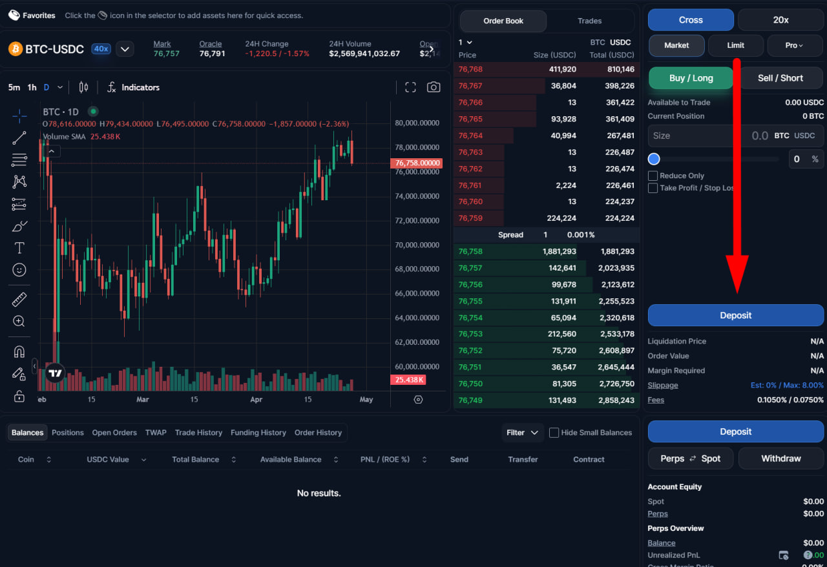This screenshot has height=567, width=827.
Task: Click the green status dot beside BTC · 1D
Action: (93, 112)
